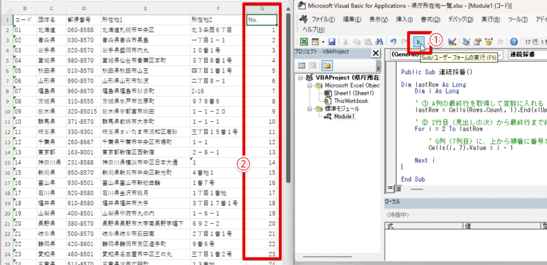Open VBA Help question mark icon
Image resolution: width=547 pixels, height=265 pixels.
513,42
